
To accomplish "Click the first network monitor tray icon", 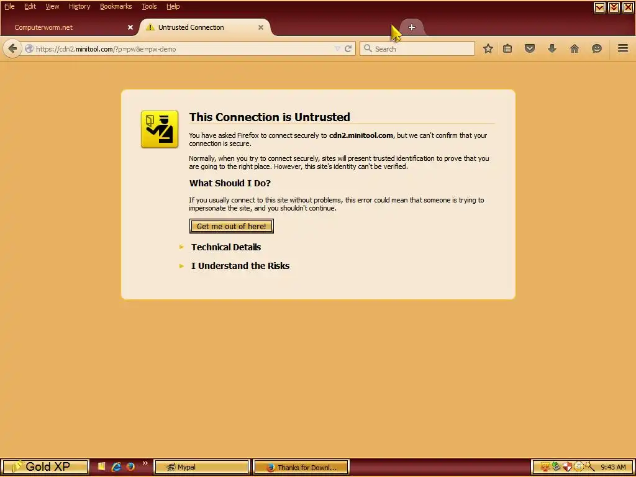I will pos(545,467).
